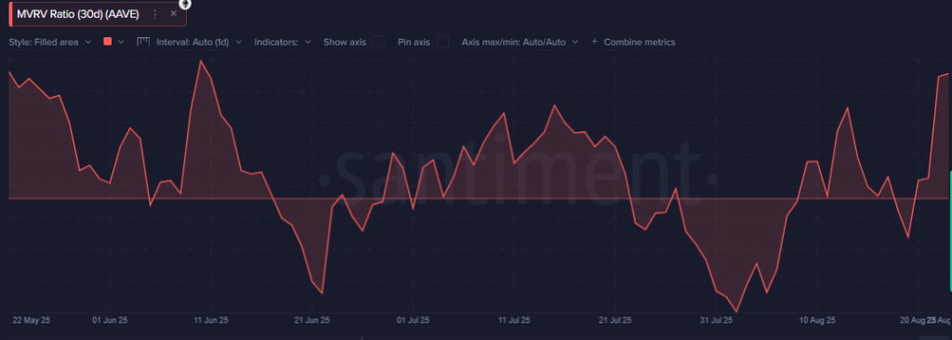Remove the MVRV Ratio (30d) (AAVE) metric

click(x=174, y=14)
